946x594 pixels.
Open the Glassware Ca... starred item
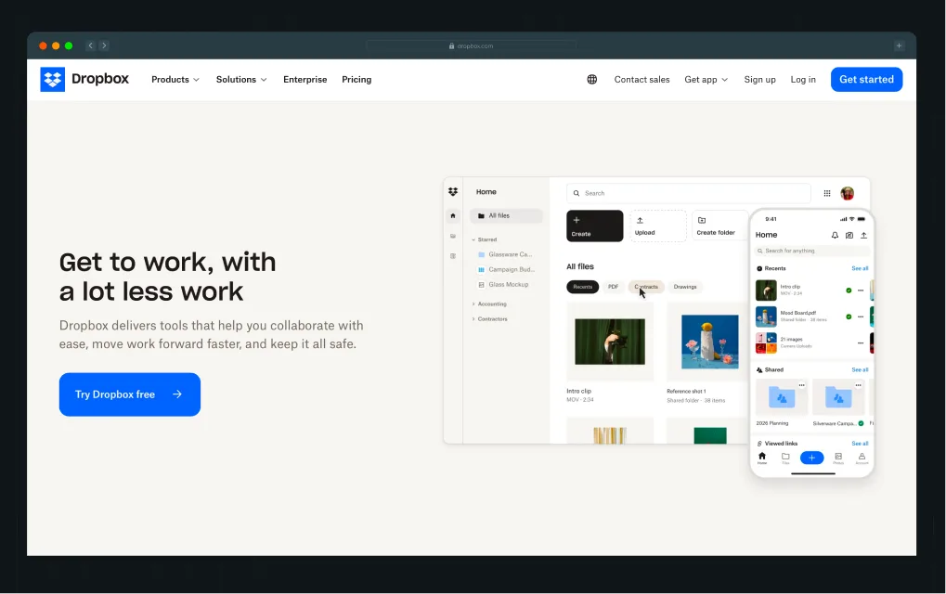(x=504, y=254)
